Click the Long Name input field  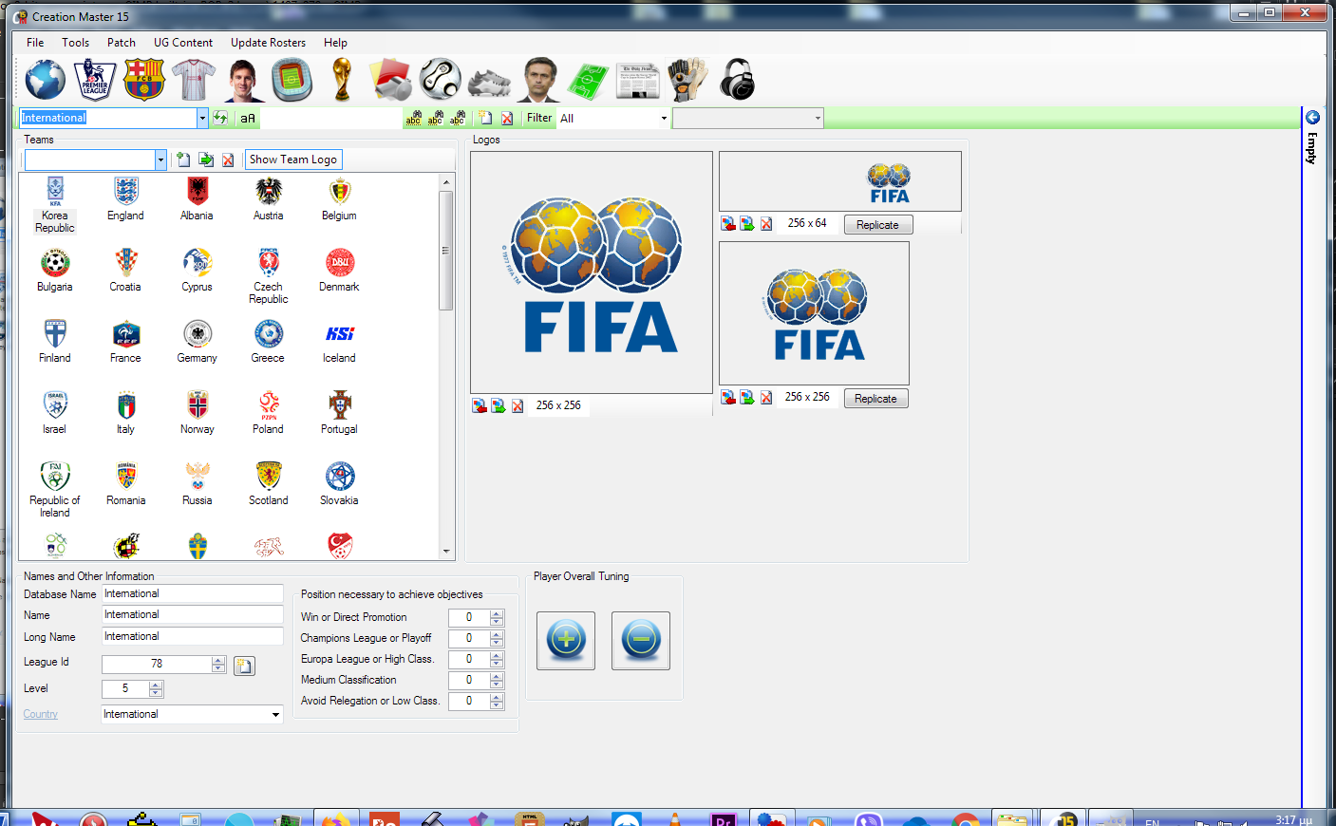click(193, 636)
